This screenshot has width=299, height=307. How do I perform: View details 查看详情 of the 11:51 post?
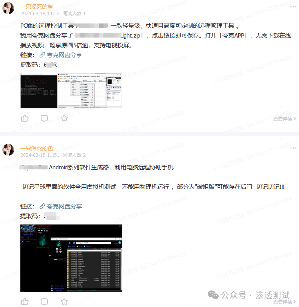click(285, 302)
